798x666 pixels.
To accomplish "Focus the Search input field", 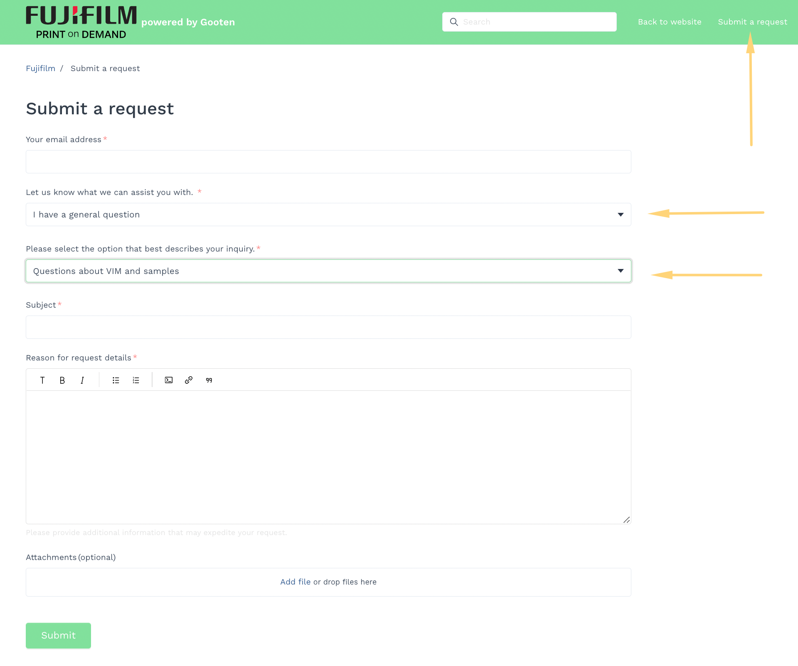I will pos(530,22).
